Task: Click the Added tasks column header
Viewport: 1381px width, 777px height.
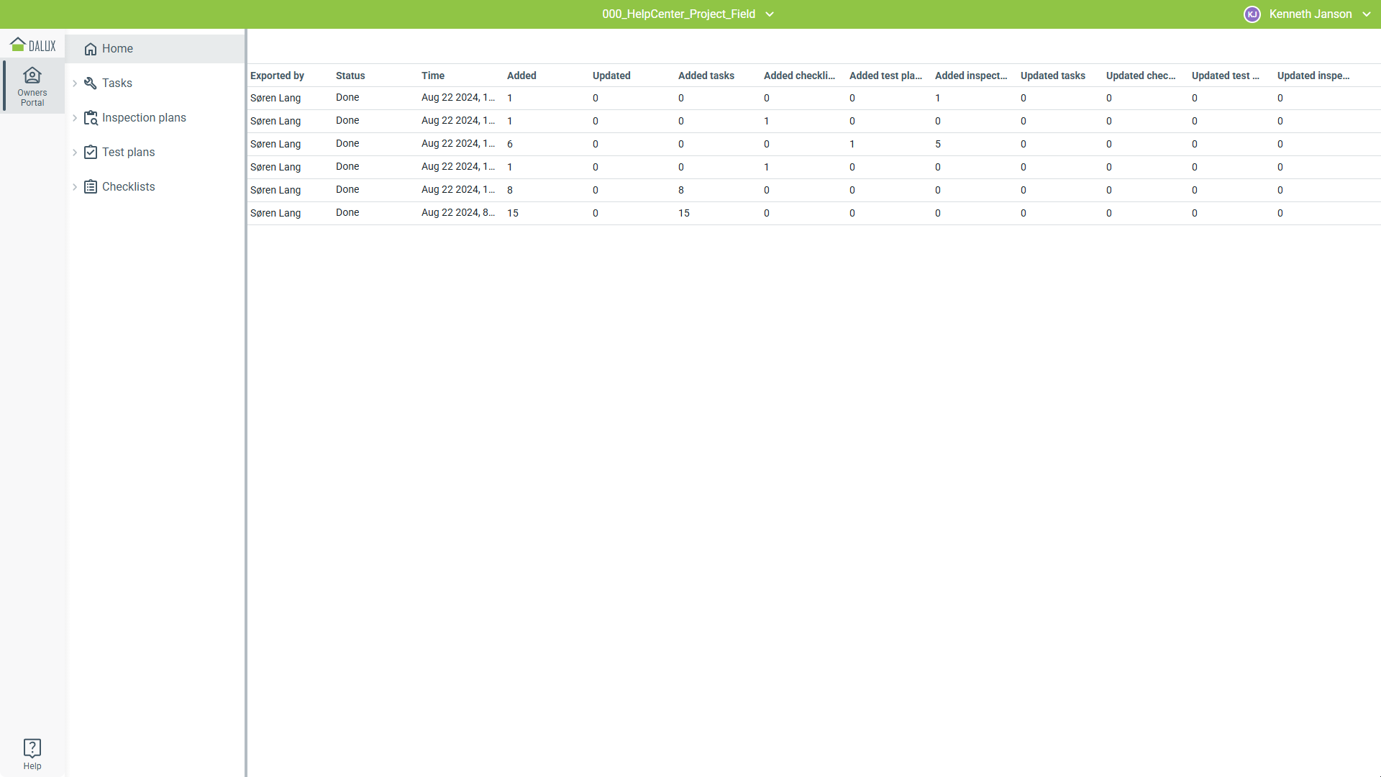Action: coord(706,76)
